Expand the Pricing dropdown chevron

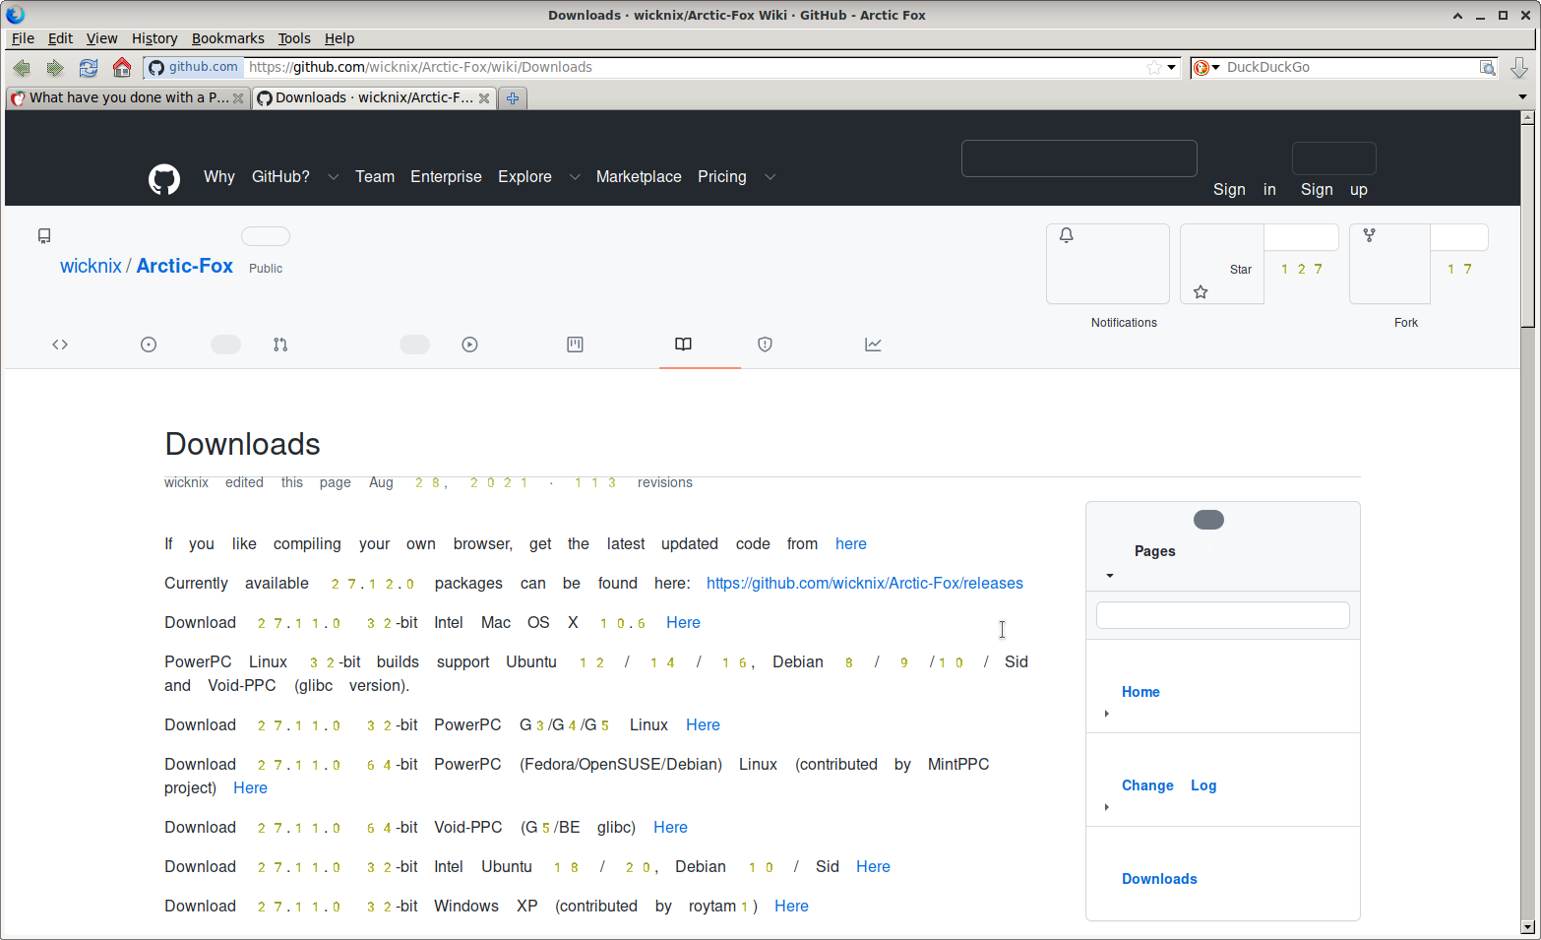770,177
